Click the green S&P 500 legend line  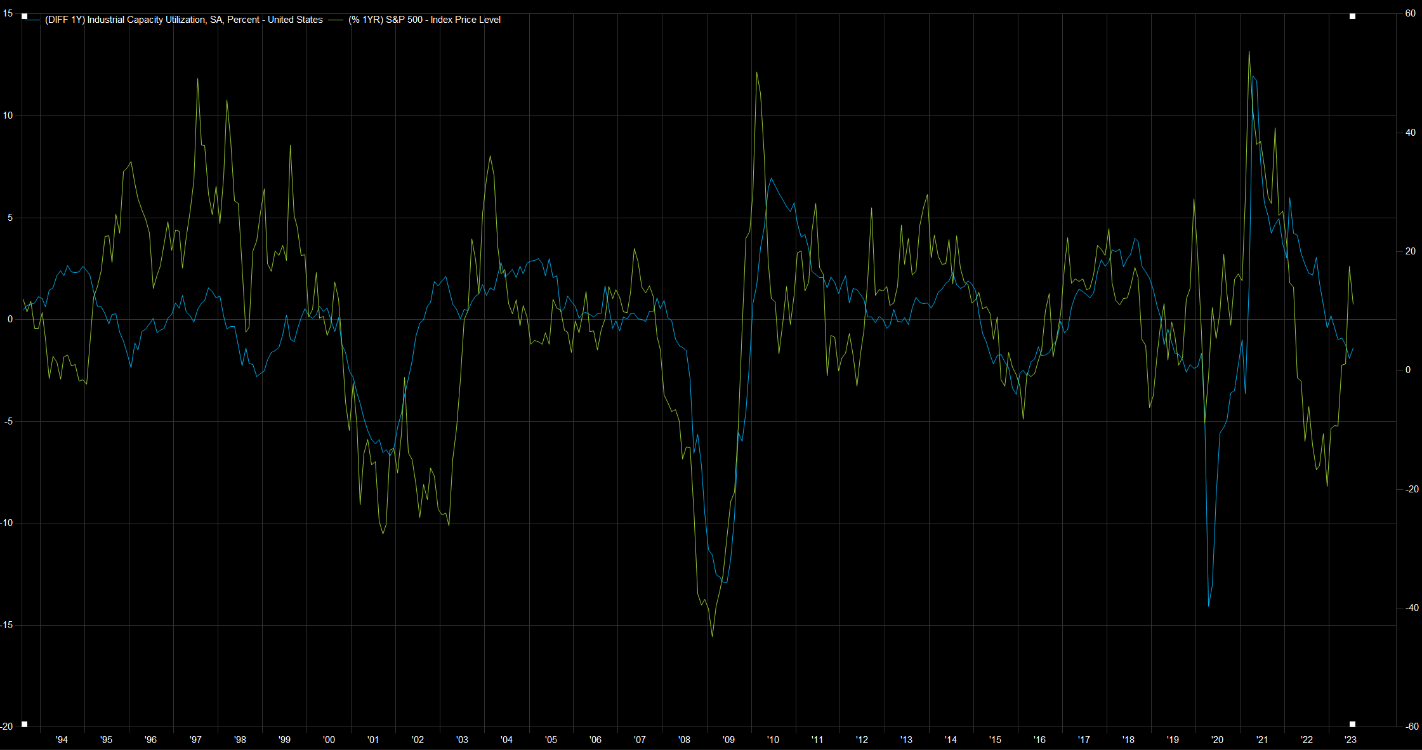336,20
